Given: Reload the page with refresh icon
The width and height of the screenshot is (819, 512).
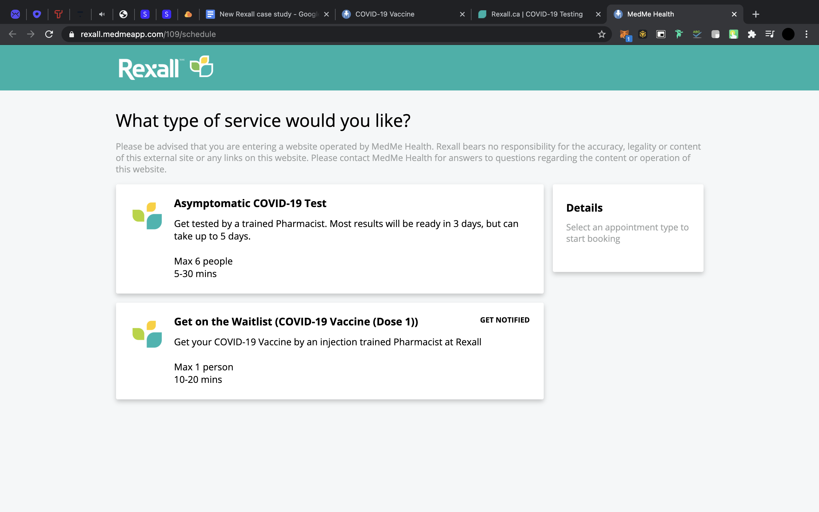Looking at the screenshot, I should 49,34.
